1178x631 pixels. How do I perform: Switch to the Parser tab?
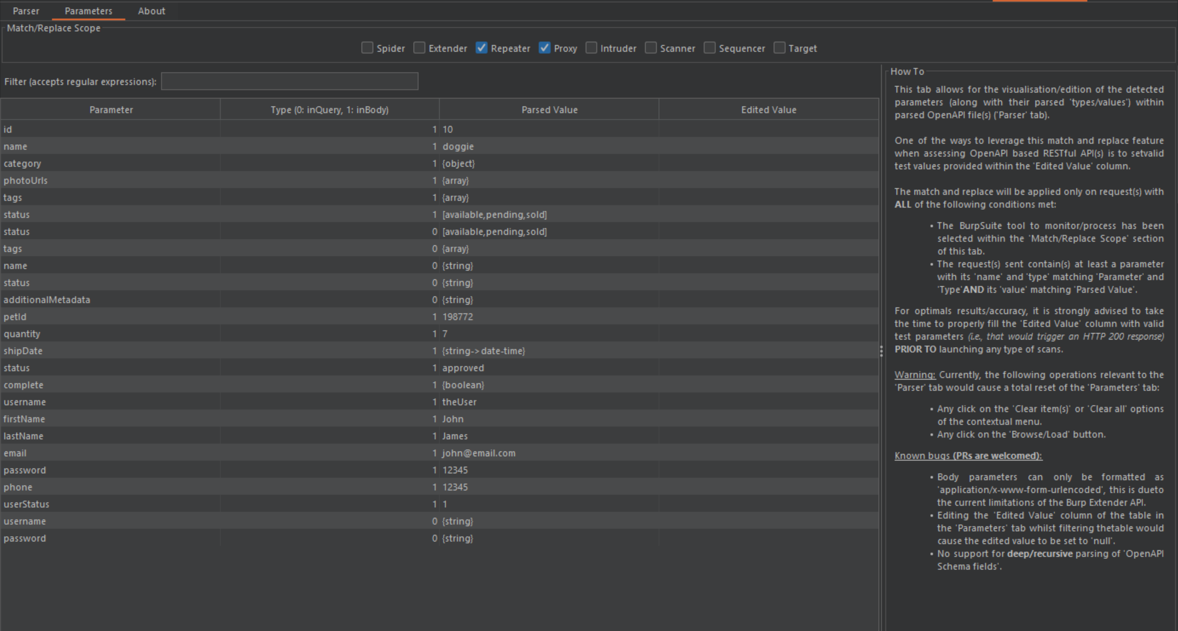[26, 11]
